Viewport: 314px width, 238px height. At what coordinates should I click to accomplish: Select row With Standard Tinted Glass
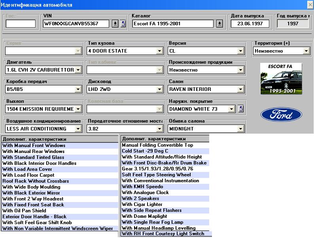pos(60,157)
